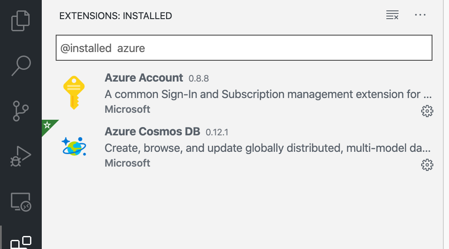
Task: Click the extensions search input field
Action: [244, 48]
